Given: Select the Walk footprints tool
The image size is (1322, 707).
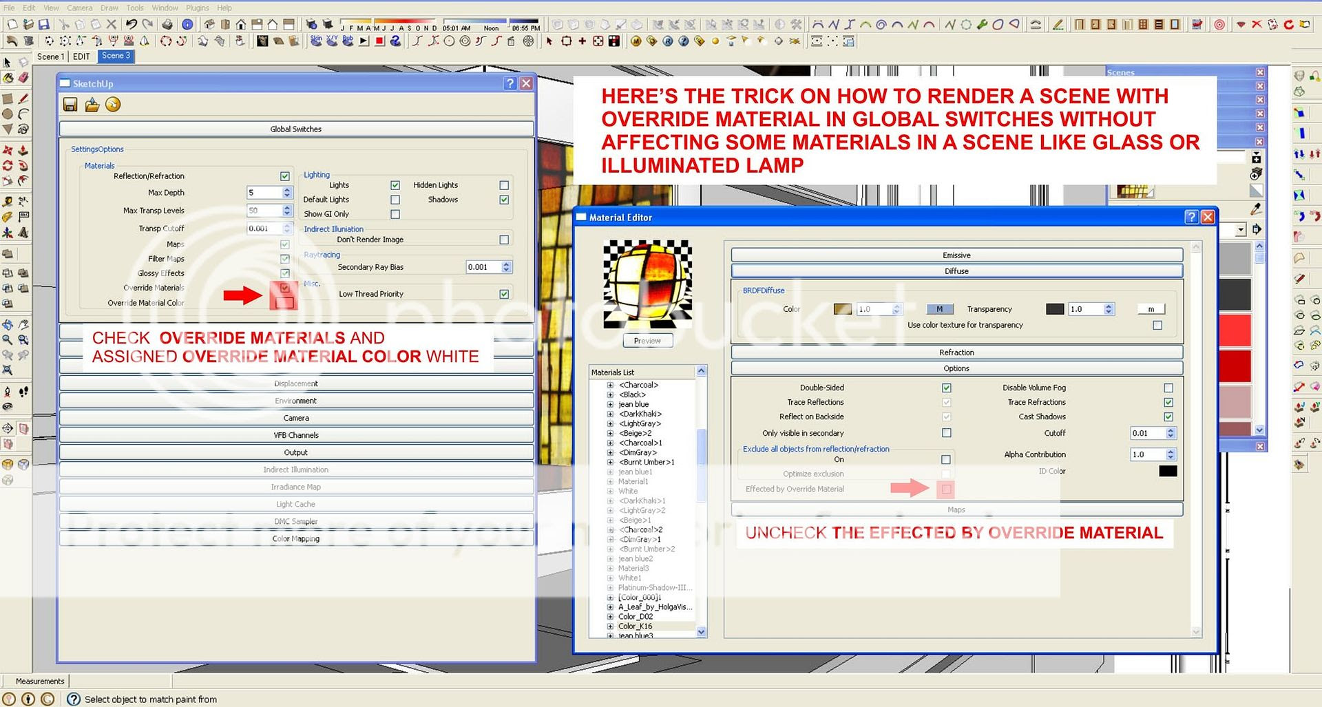Looking at the screenshot, I should point(23,391).
